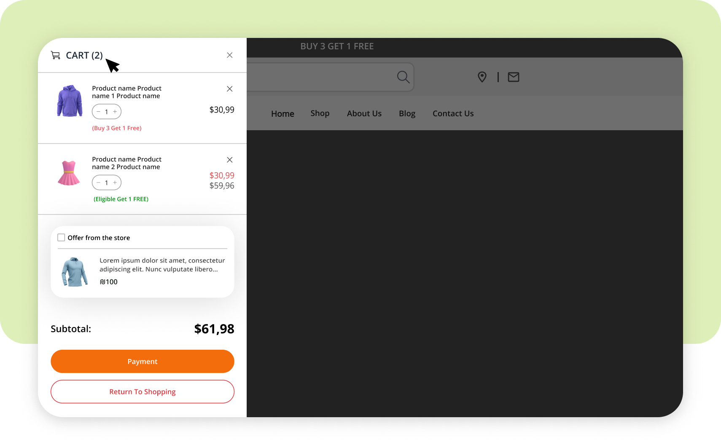
Task: Open the Home menu item
Action: click(x=282, y=114)
